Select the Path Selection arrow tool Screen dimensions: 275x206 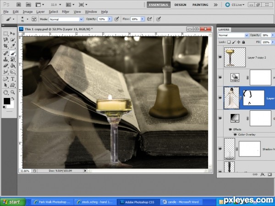(x=5, y=85)
